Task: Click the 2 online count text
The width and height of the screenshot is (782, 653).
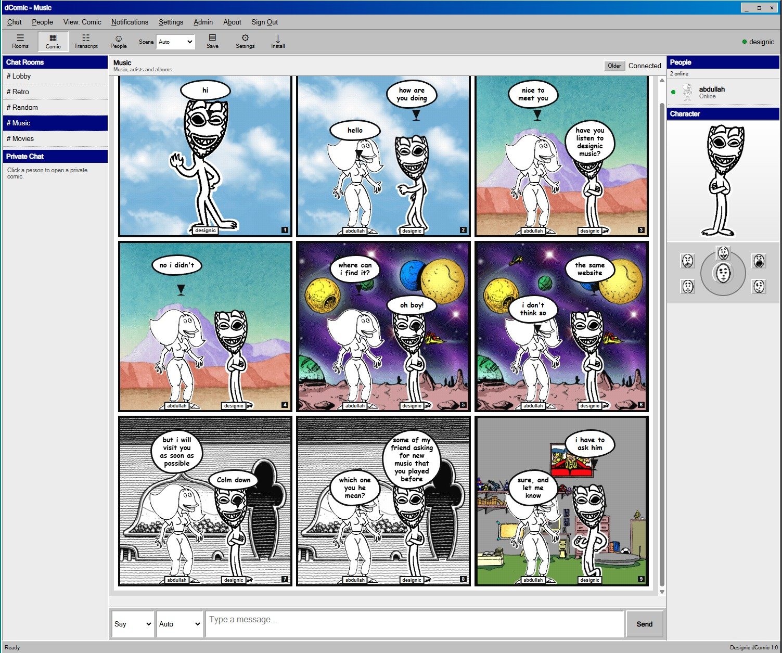Action: click(679, 74)
